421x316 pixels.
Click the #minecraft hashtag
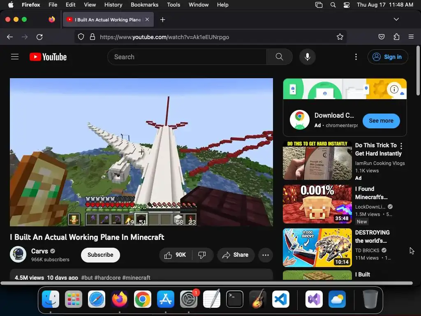click(x=136, y=278)
